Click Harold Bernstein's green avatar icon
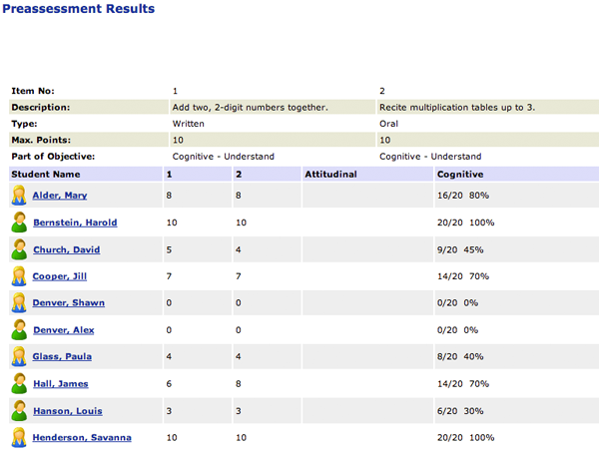 [19, 223]
